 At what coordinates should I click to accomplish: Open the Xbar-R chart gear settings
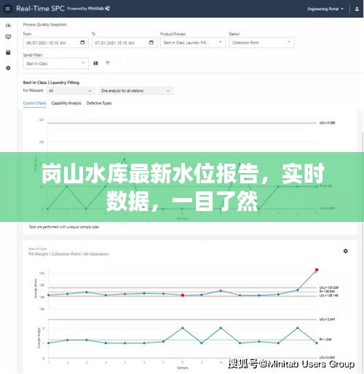pyautogui.click(x=346, y=251)
